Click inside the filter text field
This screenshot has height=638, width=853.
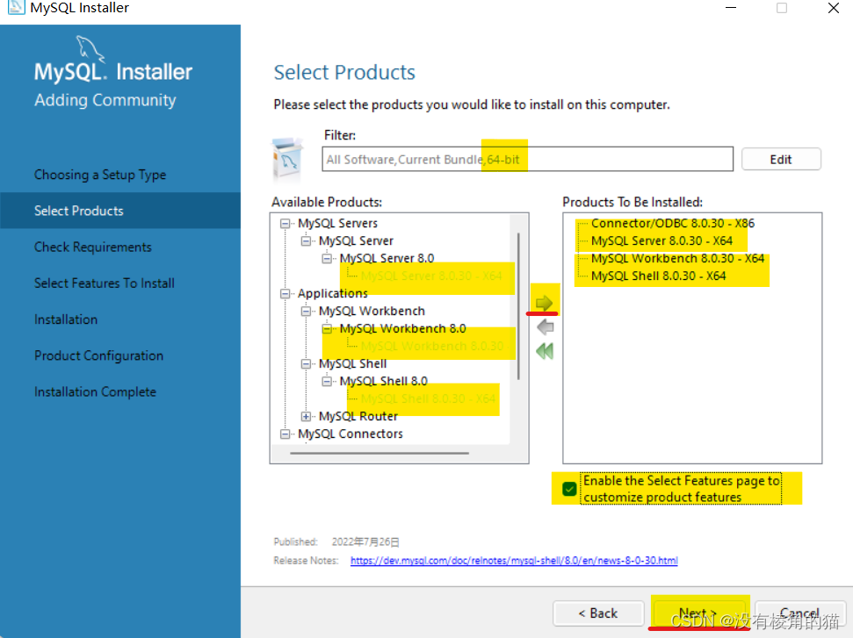(x=527, y=159)
